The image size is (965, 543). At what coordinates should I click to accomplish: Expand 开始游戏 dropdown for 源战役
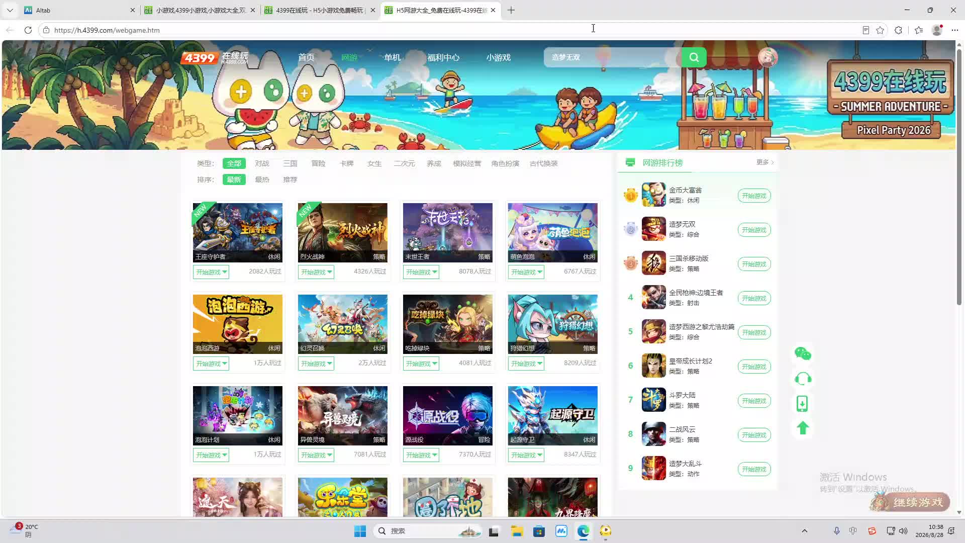[421, 455]
